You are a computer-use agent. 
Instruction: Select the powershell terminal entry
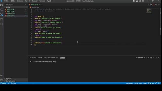tap(139, 57)
